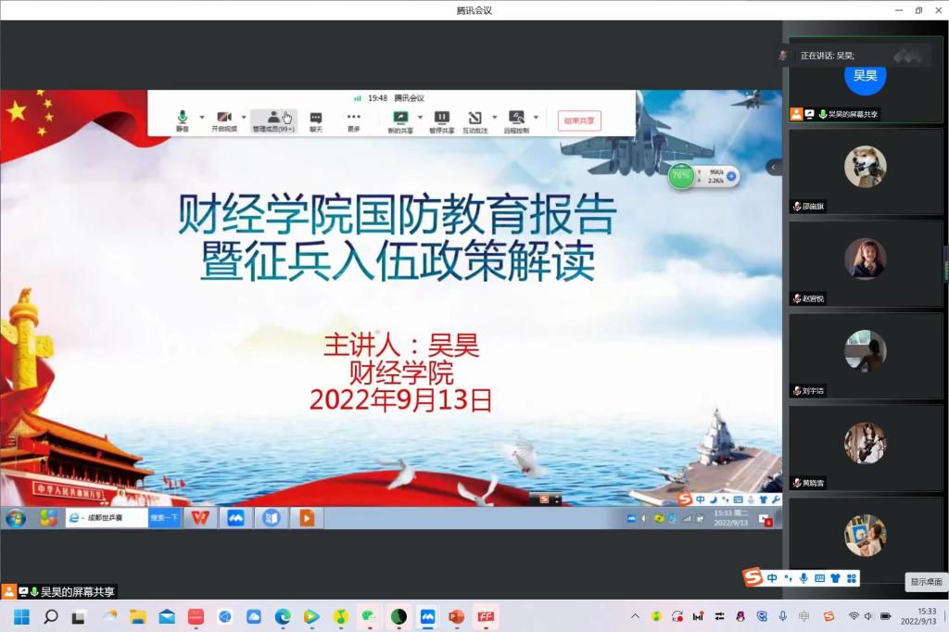Expand video options arrow beside 开启视频
Viewport: 949px width, 632px height.
[x=244, y=118]
